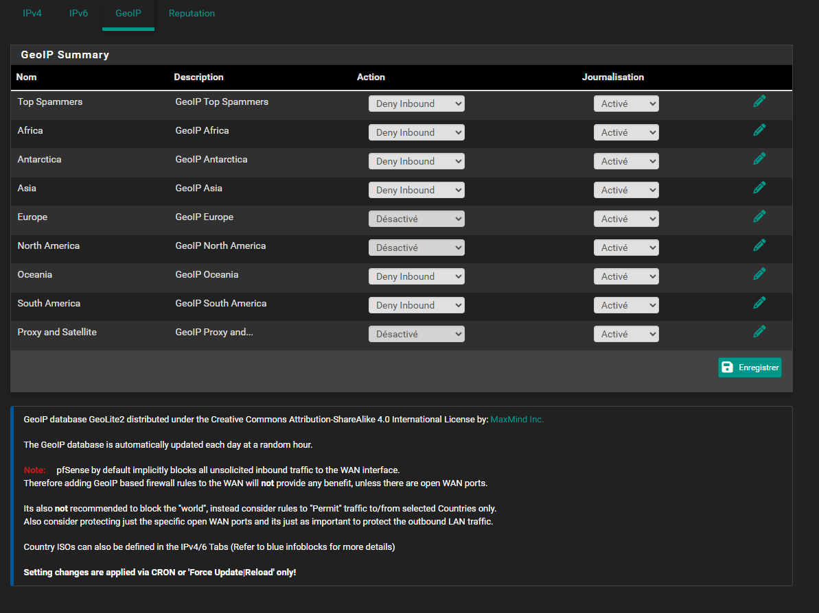The width and height of the screenshot is (819, 613).
Task: Switch to the IPv4 tab
Action: coord(32,14)
